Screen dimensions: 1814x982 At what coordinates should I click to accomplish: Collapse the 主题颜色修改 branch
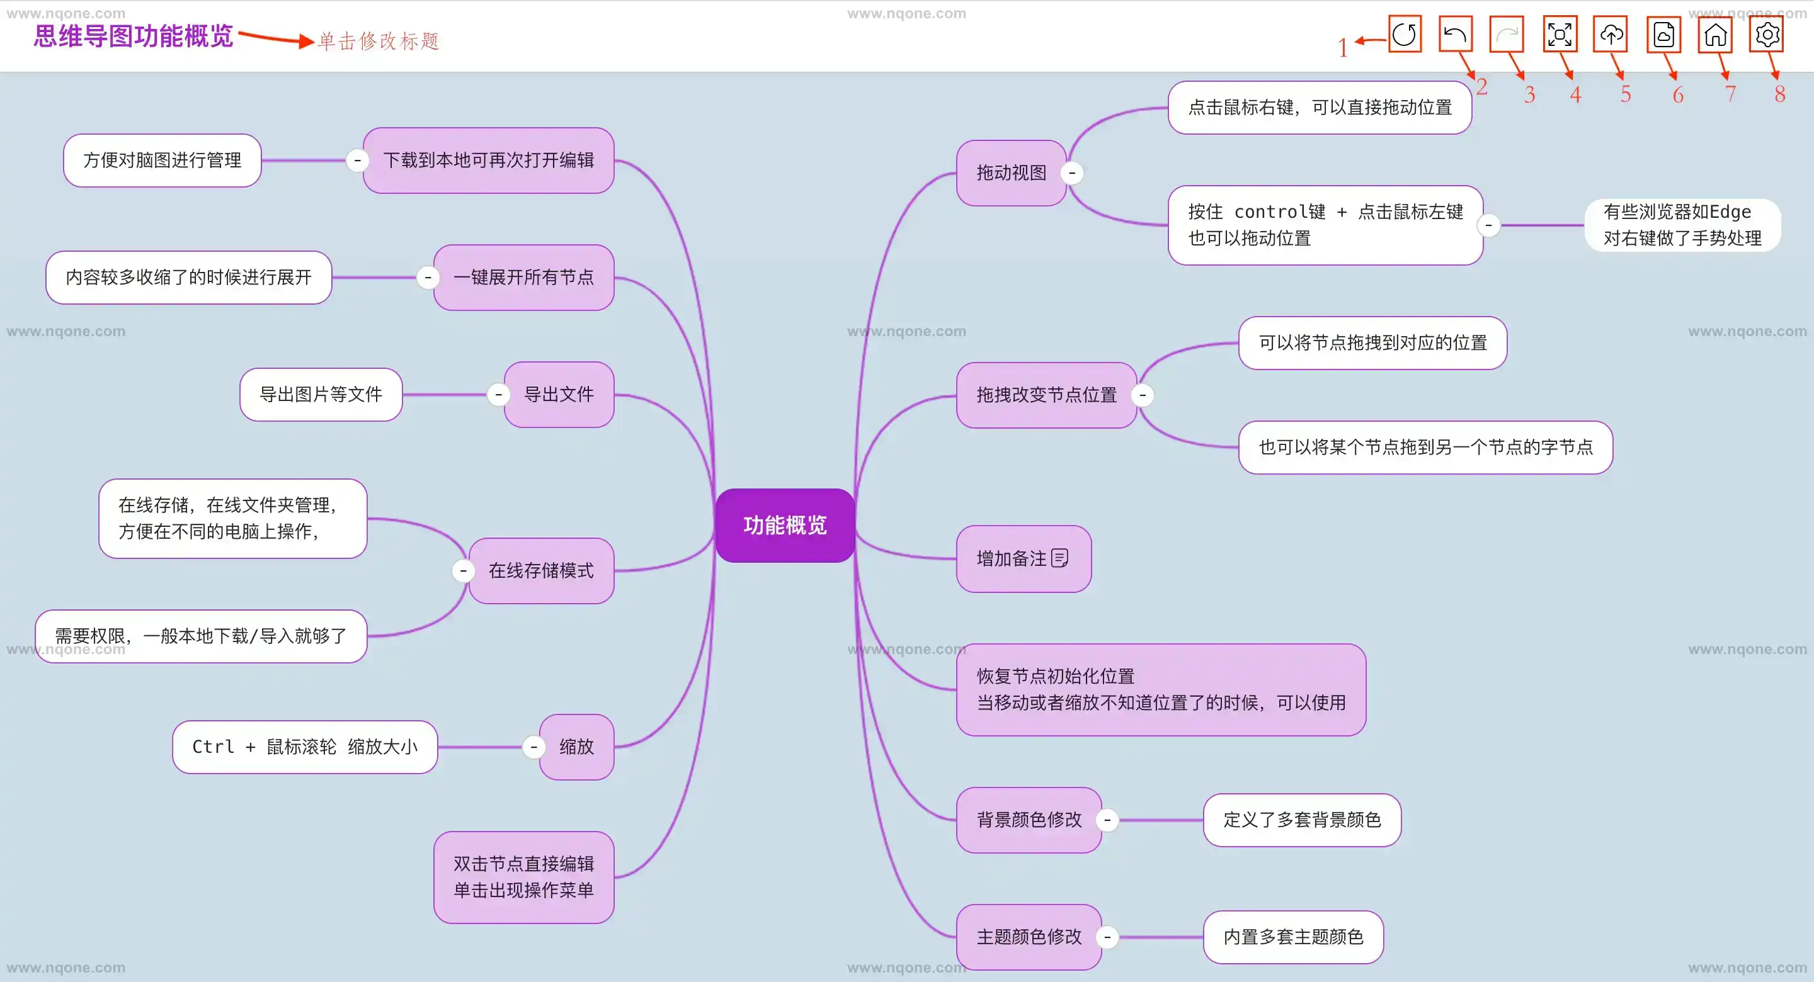click(x=1108, y=937)
